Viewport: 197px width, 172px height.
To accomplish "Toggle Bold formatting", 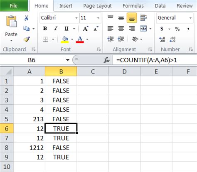I will coord(45,29).
